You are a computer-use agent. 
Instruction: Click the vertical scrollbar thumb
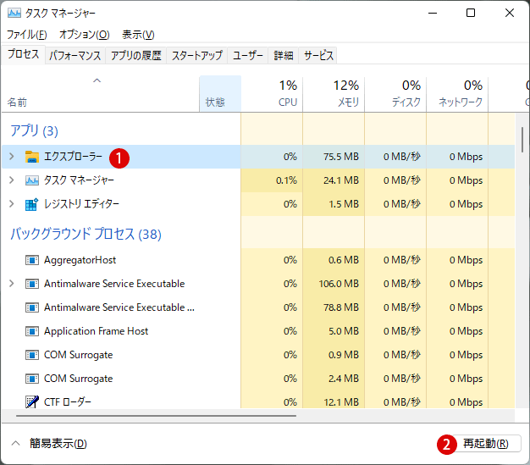(x=522, y=140)
